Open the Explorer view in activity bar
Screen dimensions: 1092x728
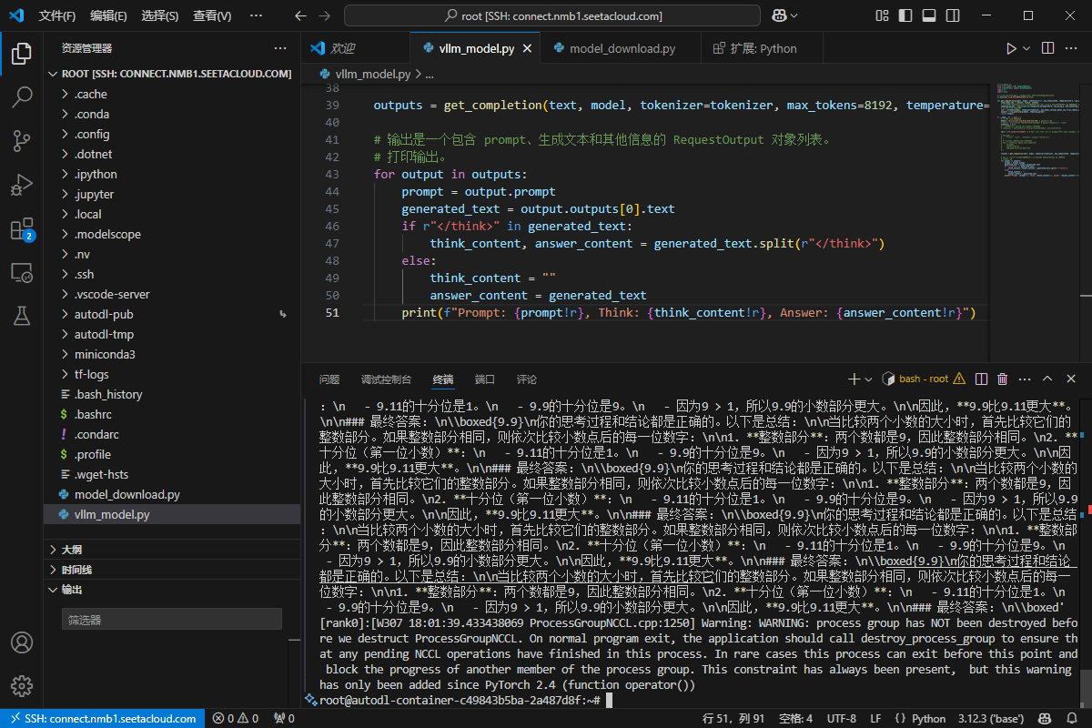22,55
